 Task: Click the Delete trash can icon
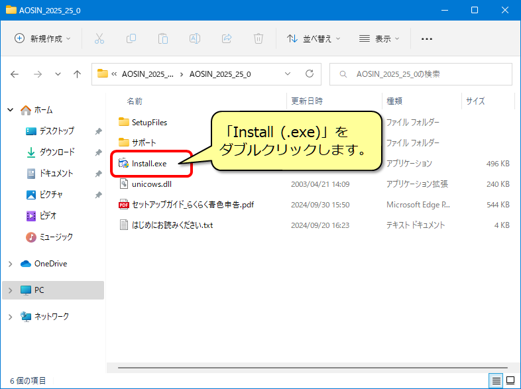259,38
